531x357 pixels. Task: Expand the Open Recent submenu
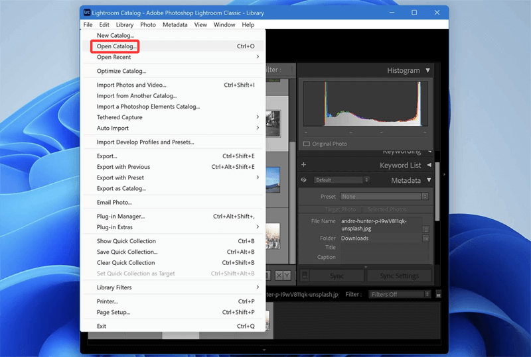[173, 57]
